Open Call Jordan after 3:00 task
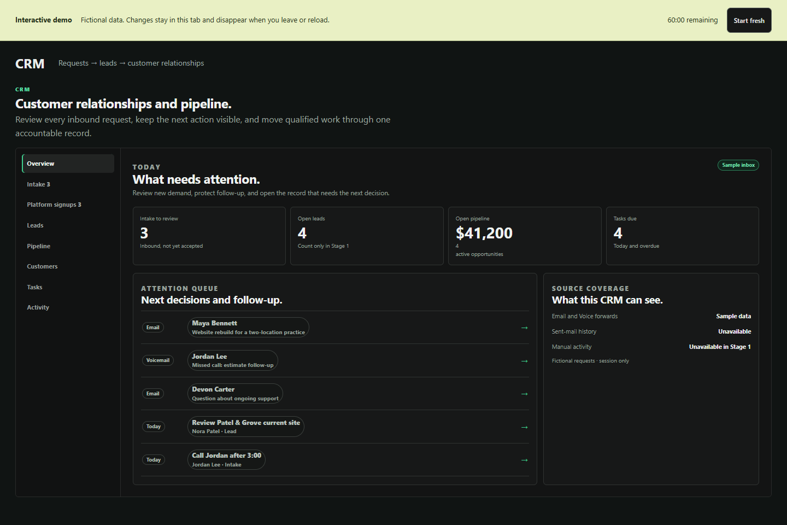 [x=226, y=460]
